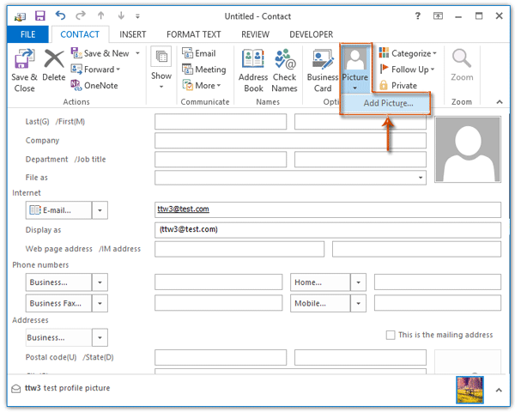Click the Business Fax... button
The width and height of the screenshot is (515, 412).
[58, 303]
